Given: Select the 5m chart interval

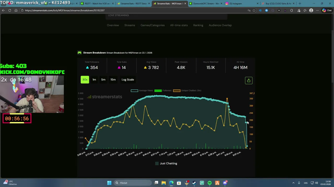Looking at the screenshot, I should [x=103, y=80].
